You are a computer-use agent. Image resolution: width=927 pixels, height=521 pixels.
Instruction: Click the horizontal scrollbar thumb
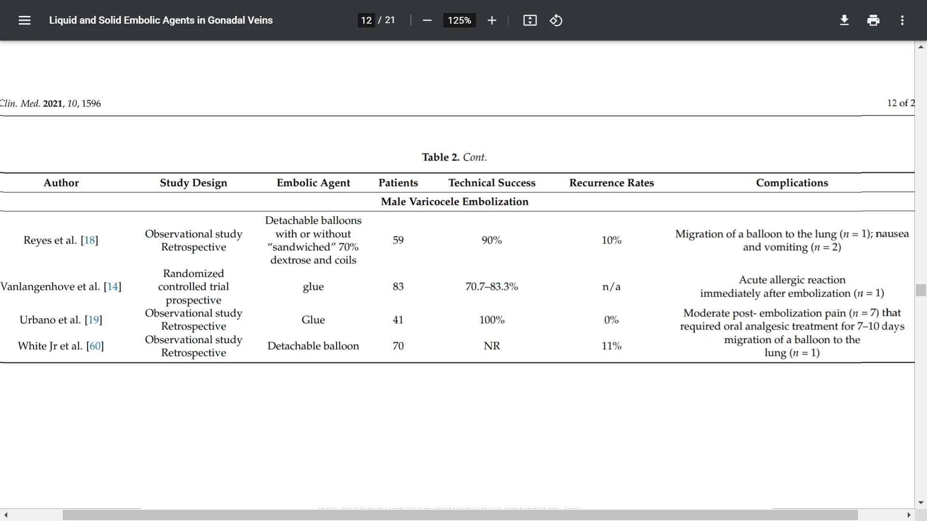tap(460, 515)
